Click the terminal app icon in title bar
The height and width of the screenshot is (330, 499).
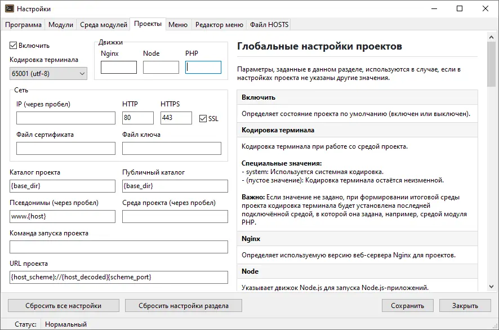click(x=8, y=9)
